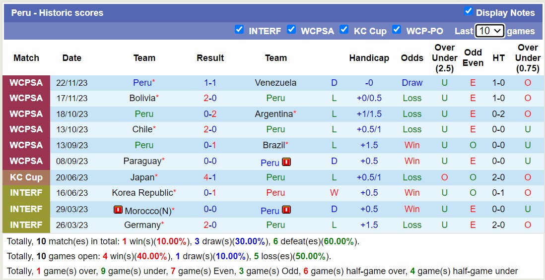Click the Brazil team name
Screen dimensions: 545x280
click(274, 145)
